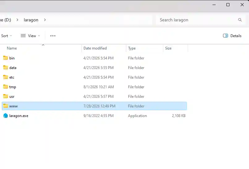Click date 9/16/2022 4:55 PM
249x169 pixels.
tap(98, 116)
